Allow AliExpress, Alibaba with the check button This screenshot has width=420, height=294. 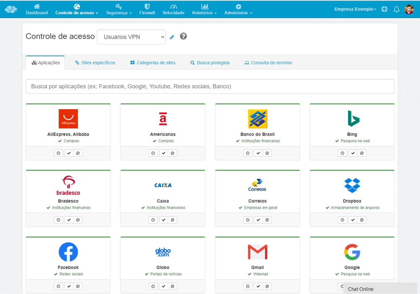point(69,153)
